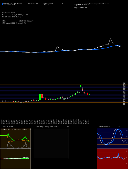Click the blue-background Stochastics chart
128x169 pixels.
click(x=112, y=138)
